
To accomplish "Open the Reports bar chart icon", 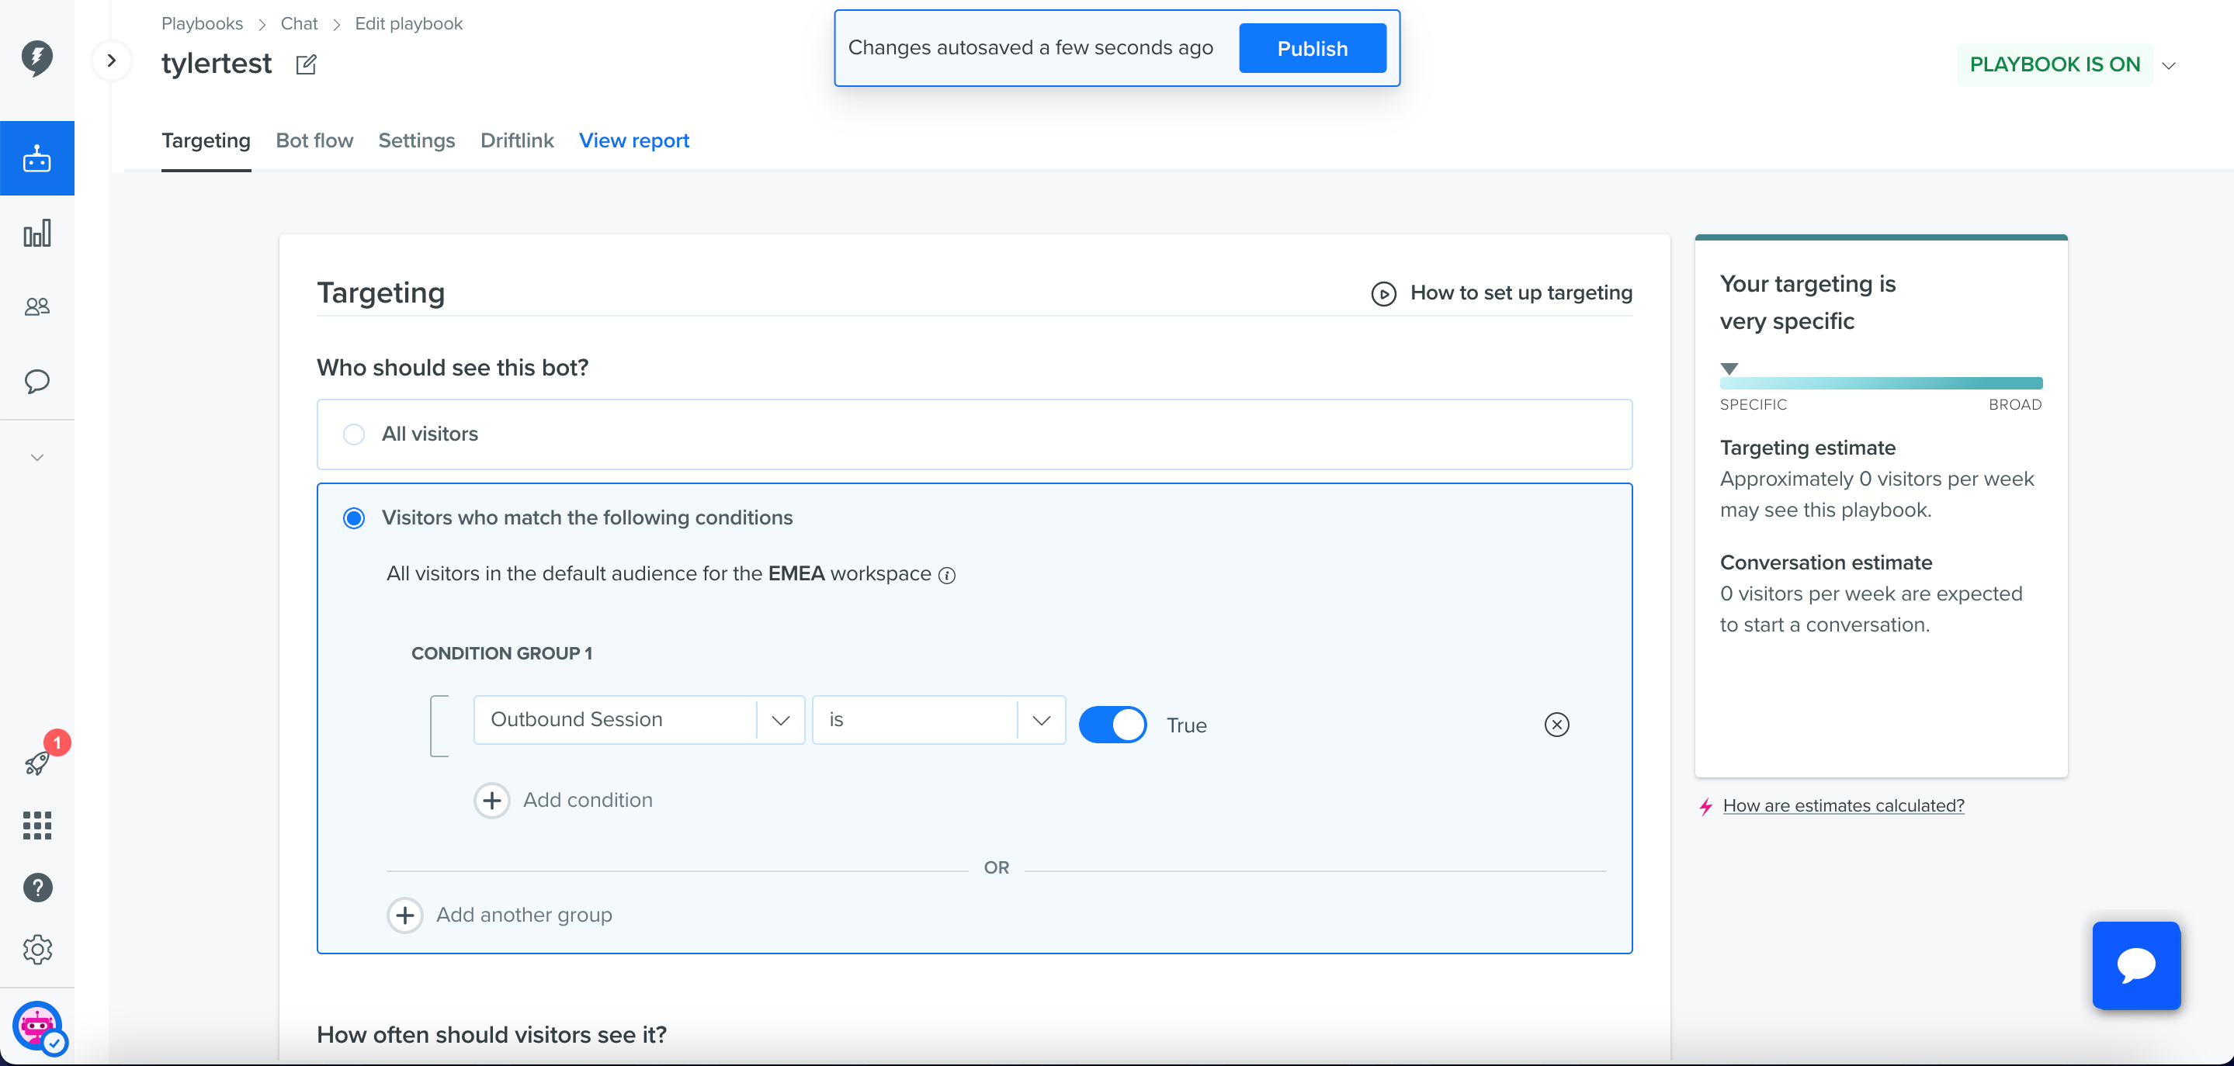I will pos(36,233).
